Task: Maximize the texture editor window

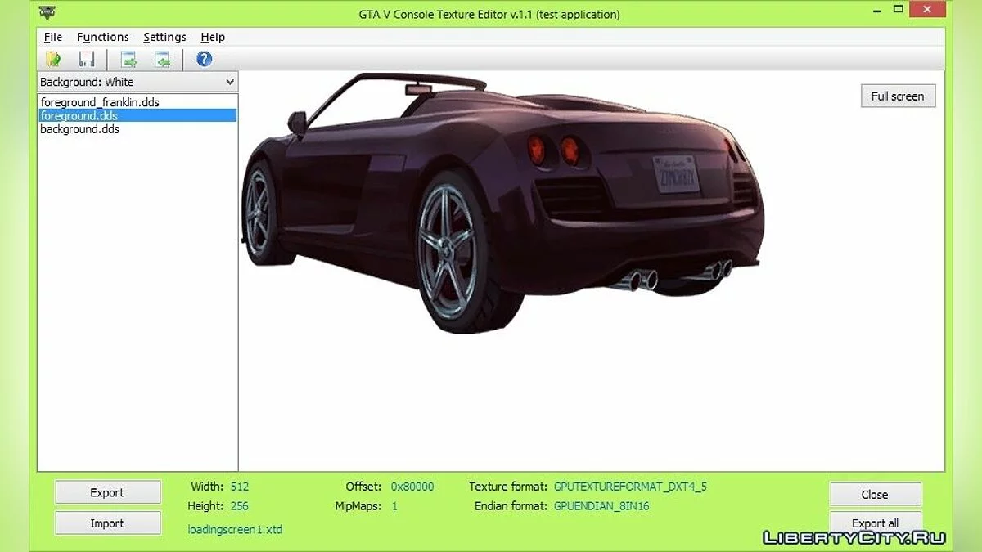Action: 899,10
